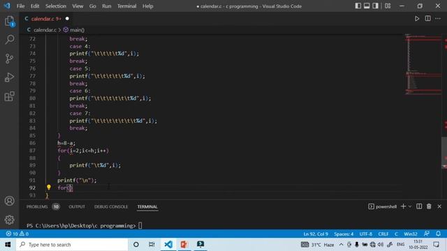Open the View menu
The image size is (447, 251).
(78, 6)
